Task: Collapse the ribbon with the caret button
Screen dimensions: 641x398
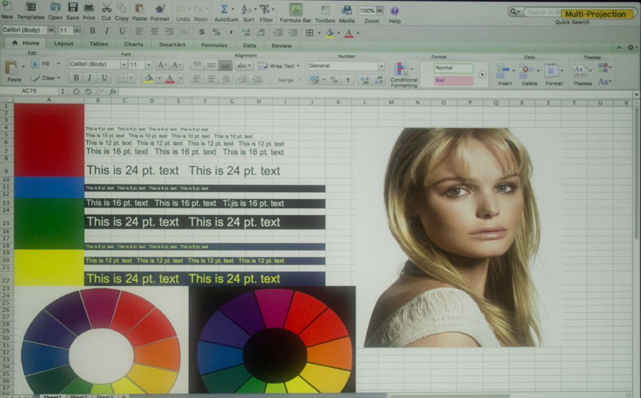Action: tap(619, 47)
